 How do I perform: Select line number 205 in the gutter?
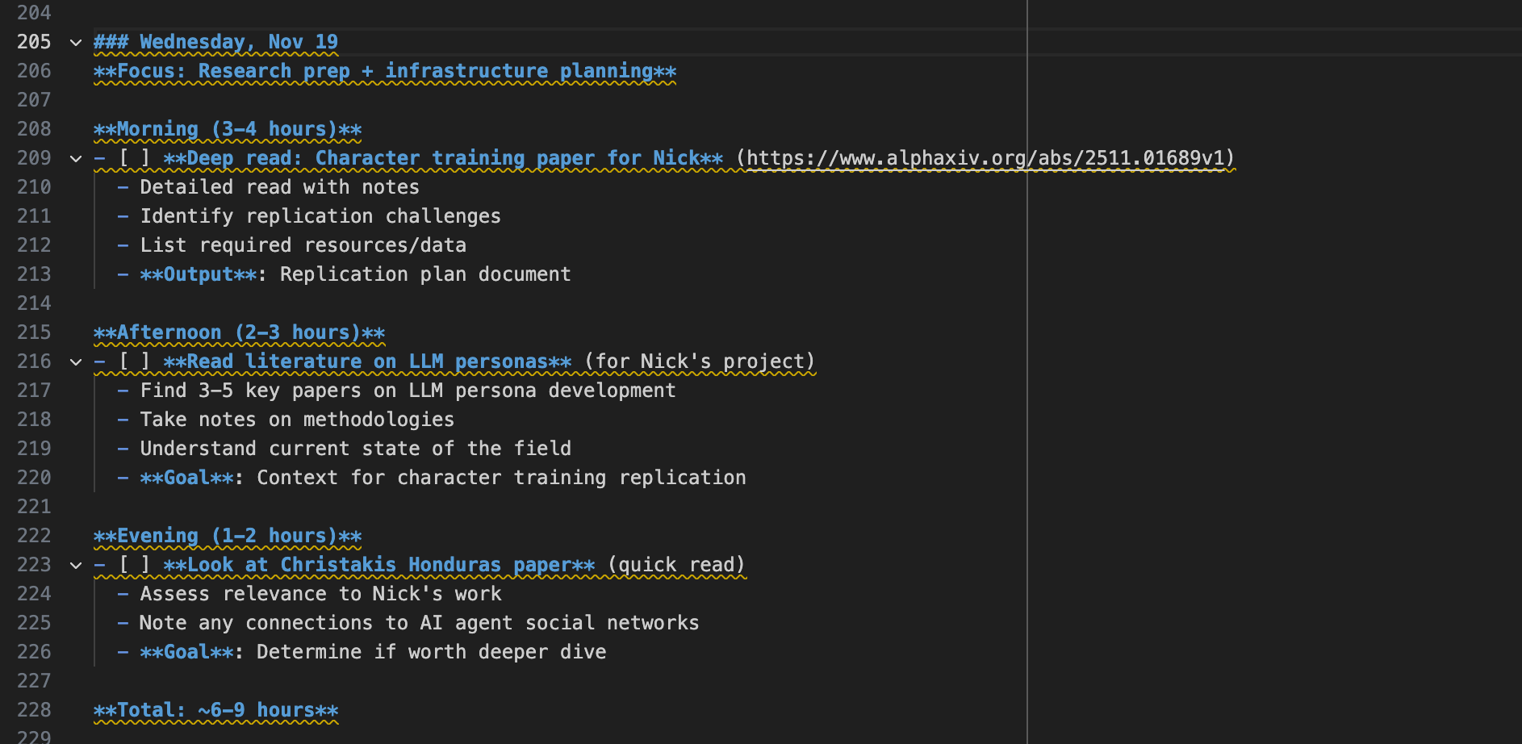tap(34, 42)
